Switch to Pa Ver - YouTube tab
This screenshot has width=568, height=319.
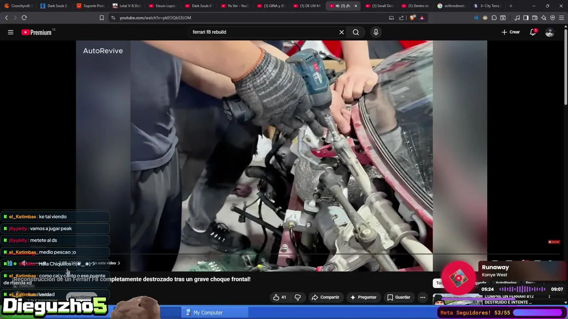(x=235, y=6)
